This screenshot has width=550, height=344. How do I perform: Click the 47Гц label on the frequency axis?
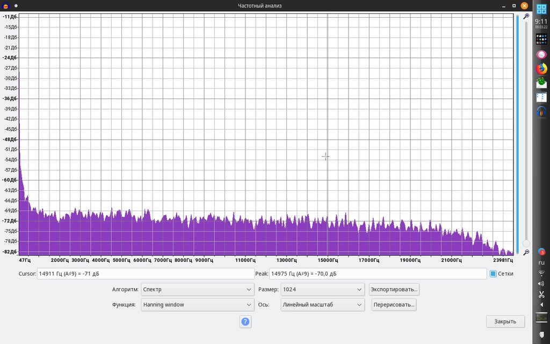[x=25, y=261]
